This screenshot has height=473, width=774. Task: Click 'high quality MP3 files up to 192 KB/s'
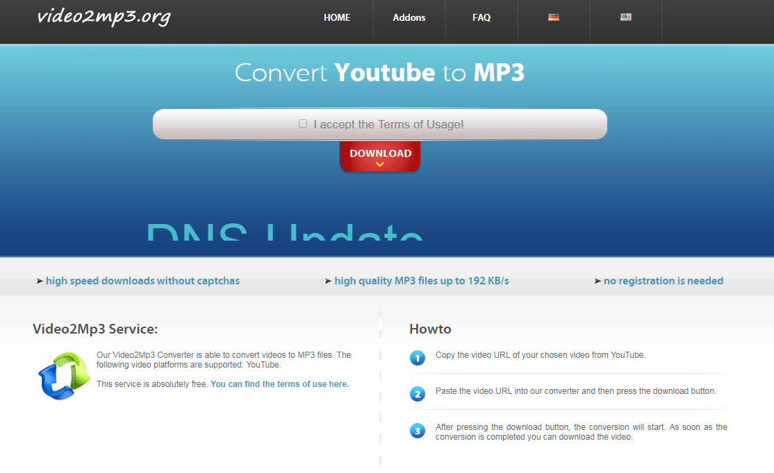coord(422,281)
